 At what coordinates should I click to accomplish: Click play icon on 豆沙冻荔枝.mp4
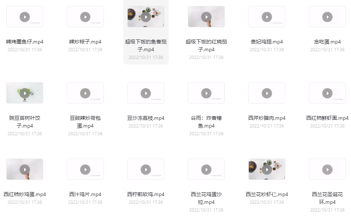(x=146, y=93)
